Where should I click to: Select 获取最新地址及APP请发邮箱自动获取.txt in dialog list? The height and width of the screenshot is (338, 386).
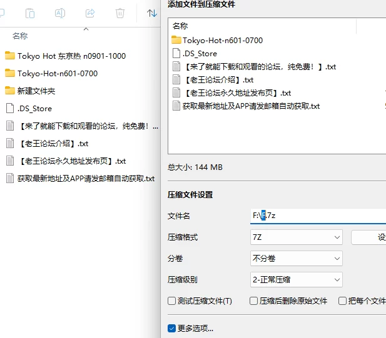point(246,106)
